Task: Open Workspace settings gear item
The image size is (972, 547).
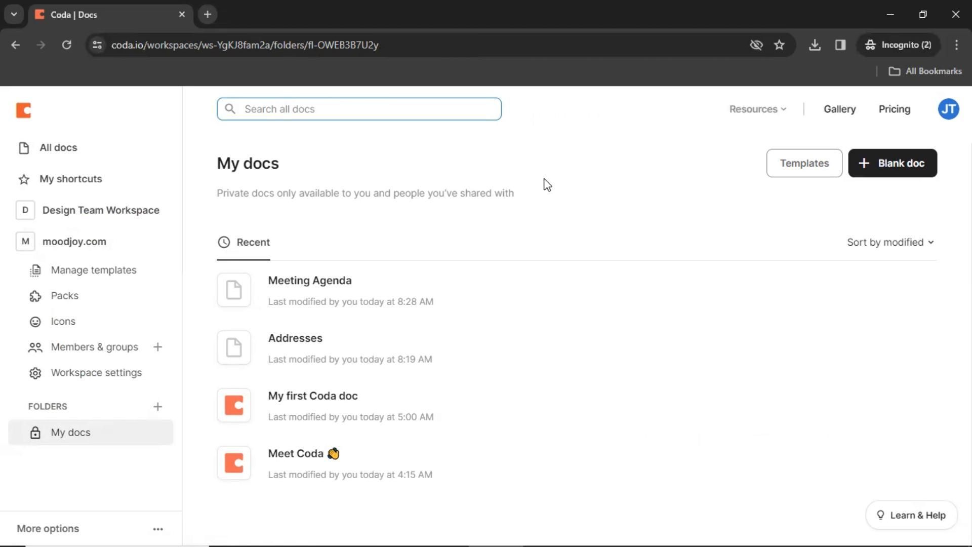Action: 96,373
